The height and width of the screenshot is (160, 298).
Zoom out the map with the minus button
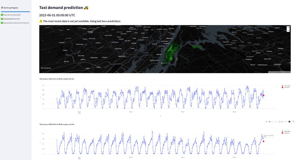click(x=288, y=30)
